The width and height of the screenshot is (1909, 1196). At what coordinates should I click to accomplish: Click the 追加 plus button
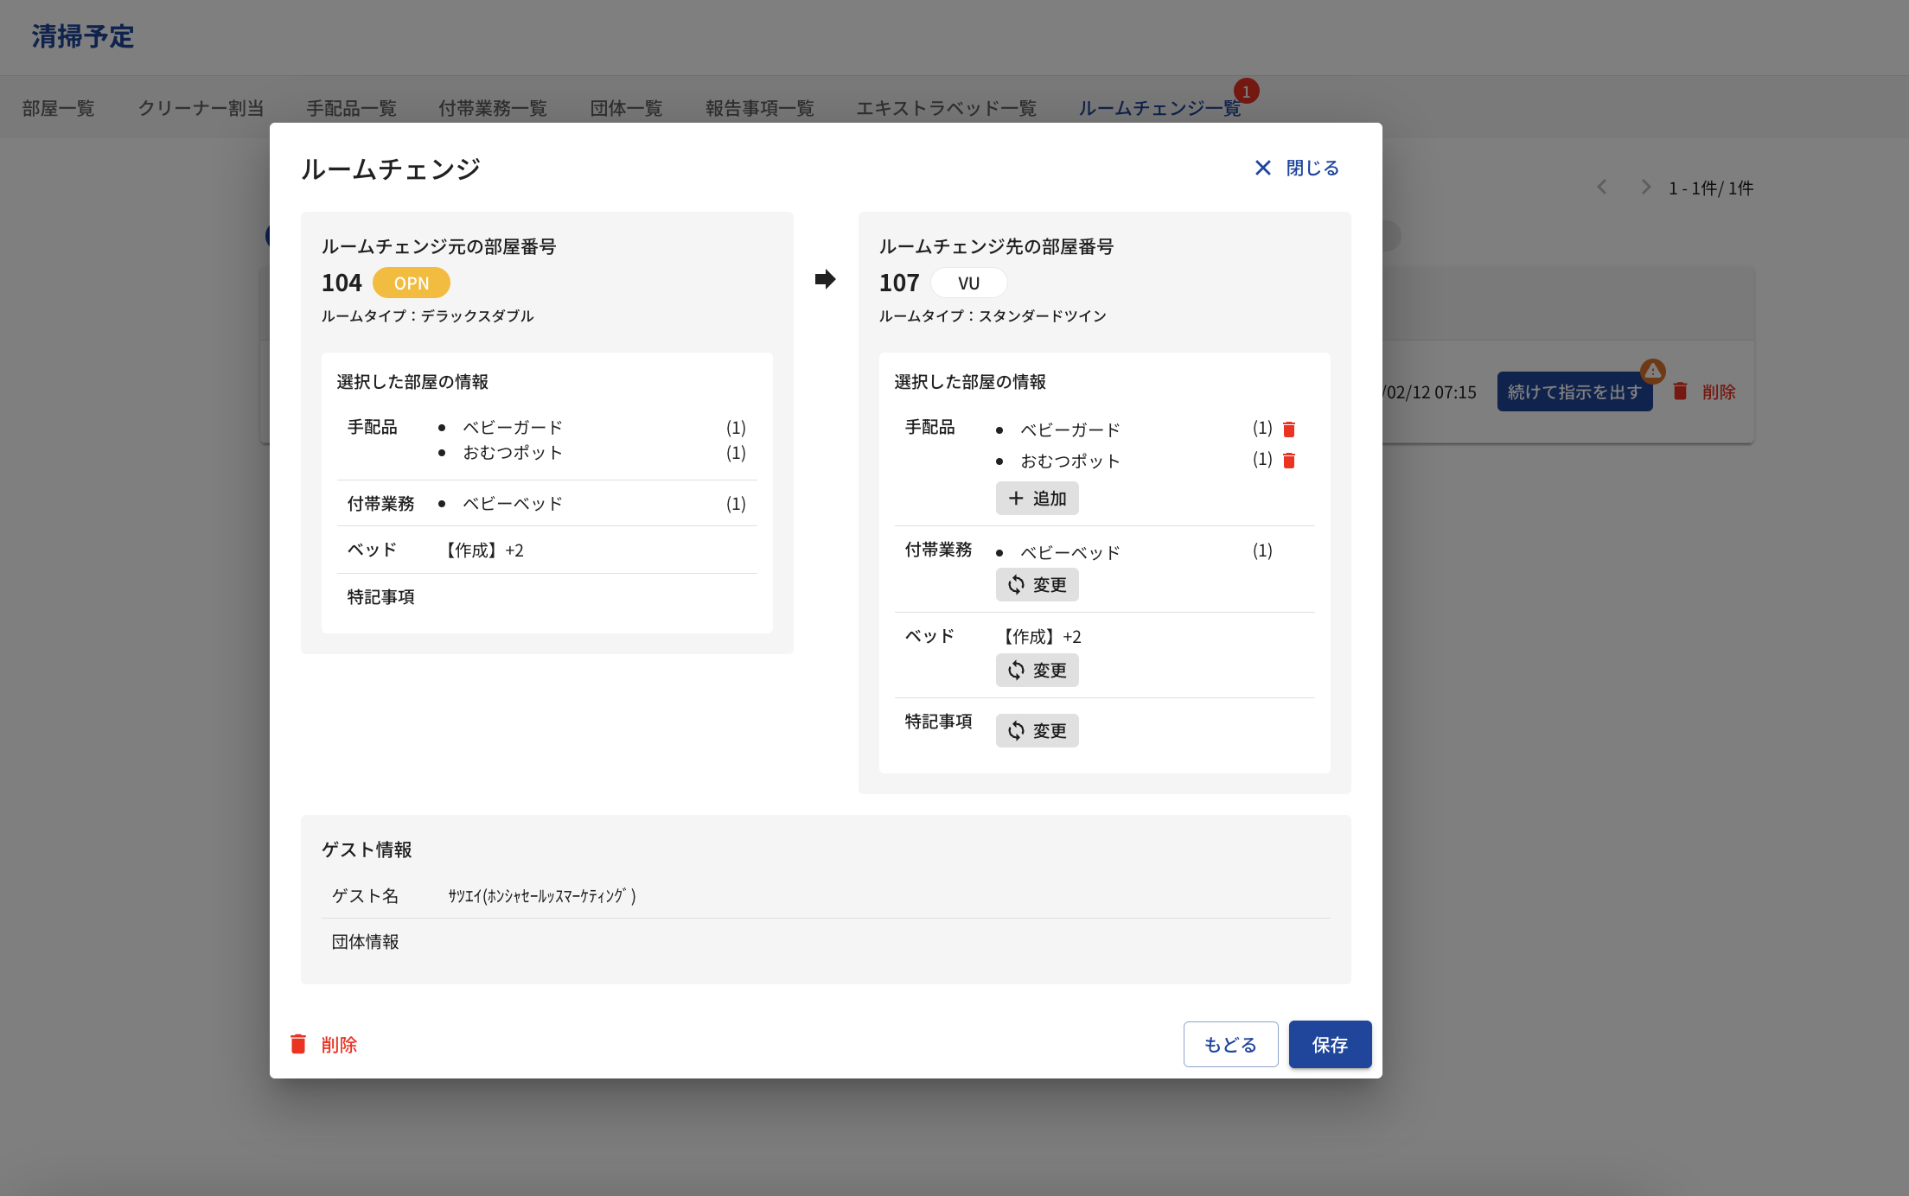[1037, 499]
